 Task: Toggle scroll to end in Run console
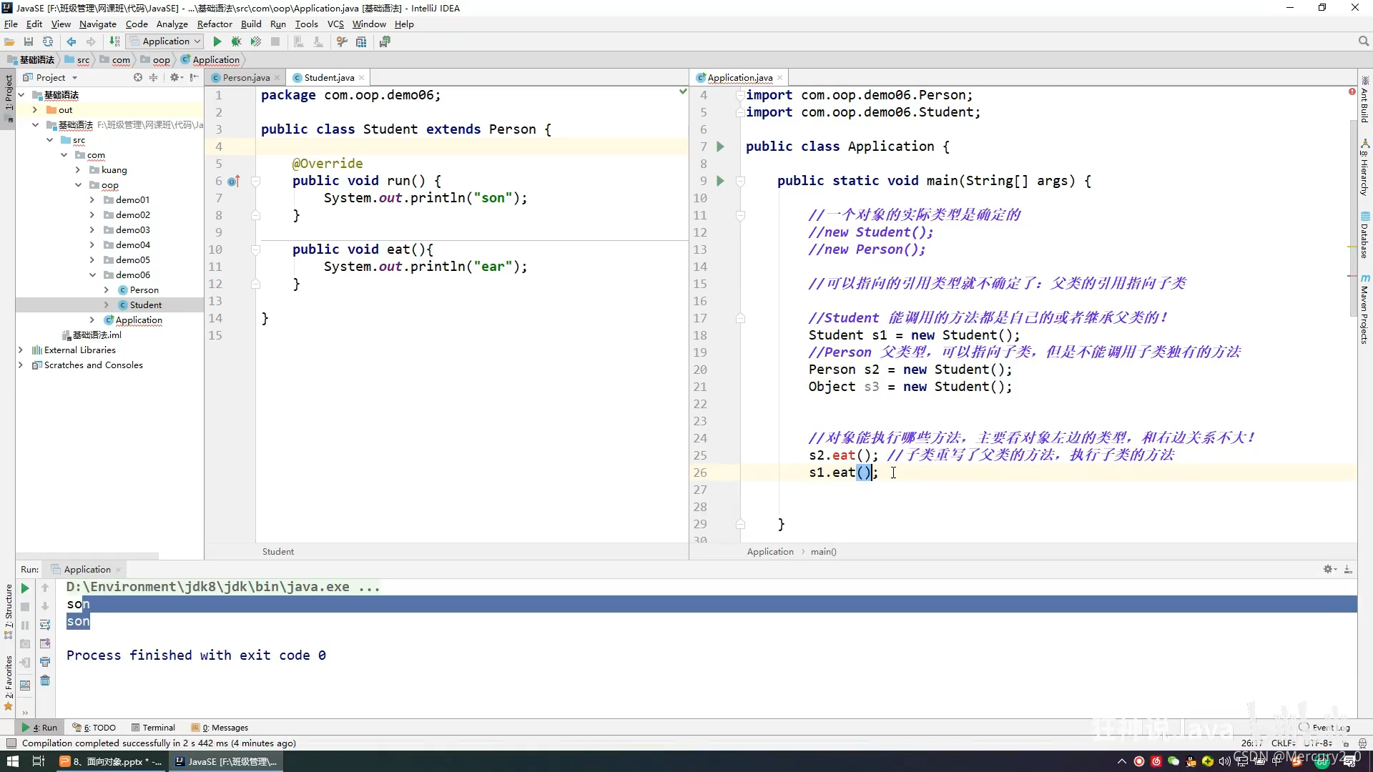click(45, 643)
